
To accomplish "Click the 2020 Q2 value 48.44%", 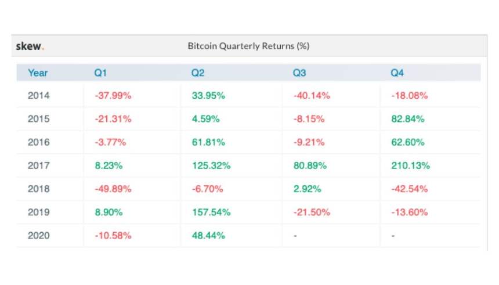I will (x=208, y=236).
